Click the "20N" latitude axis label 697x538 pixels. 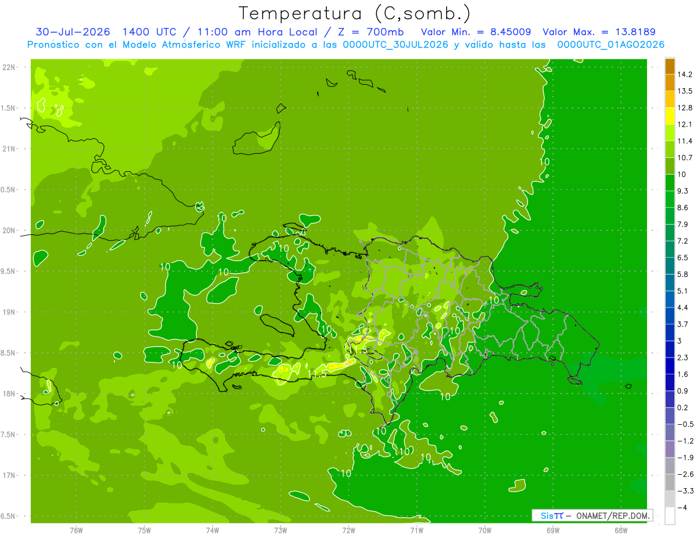[9, 230]
